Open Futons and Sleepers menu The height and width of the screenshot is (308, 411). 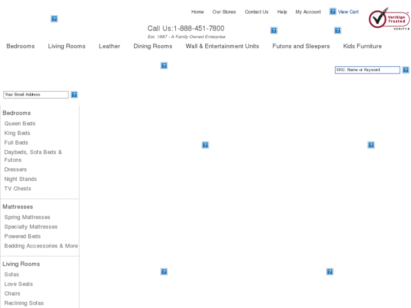(301, 46)
